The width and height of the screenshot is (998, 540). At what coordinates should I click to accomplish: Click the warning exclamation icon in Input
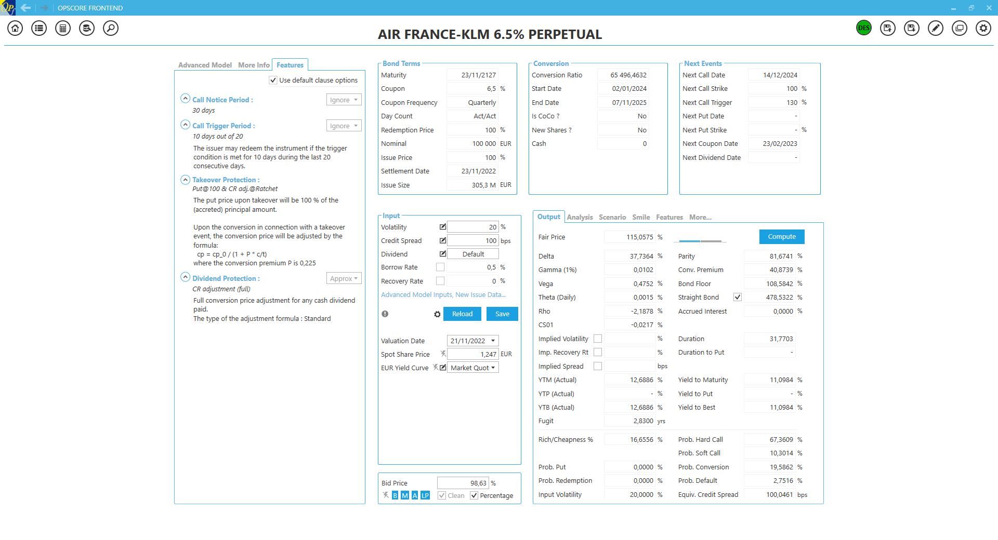385,314
